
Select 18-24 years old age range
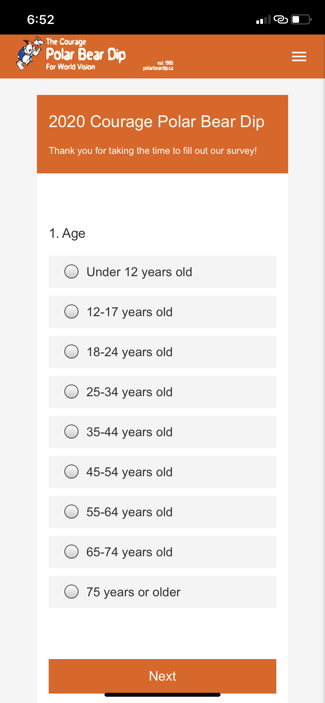pyautogui.click(x=162, y=352)
